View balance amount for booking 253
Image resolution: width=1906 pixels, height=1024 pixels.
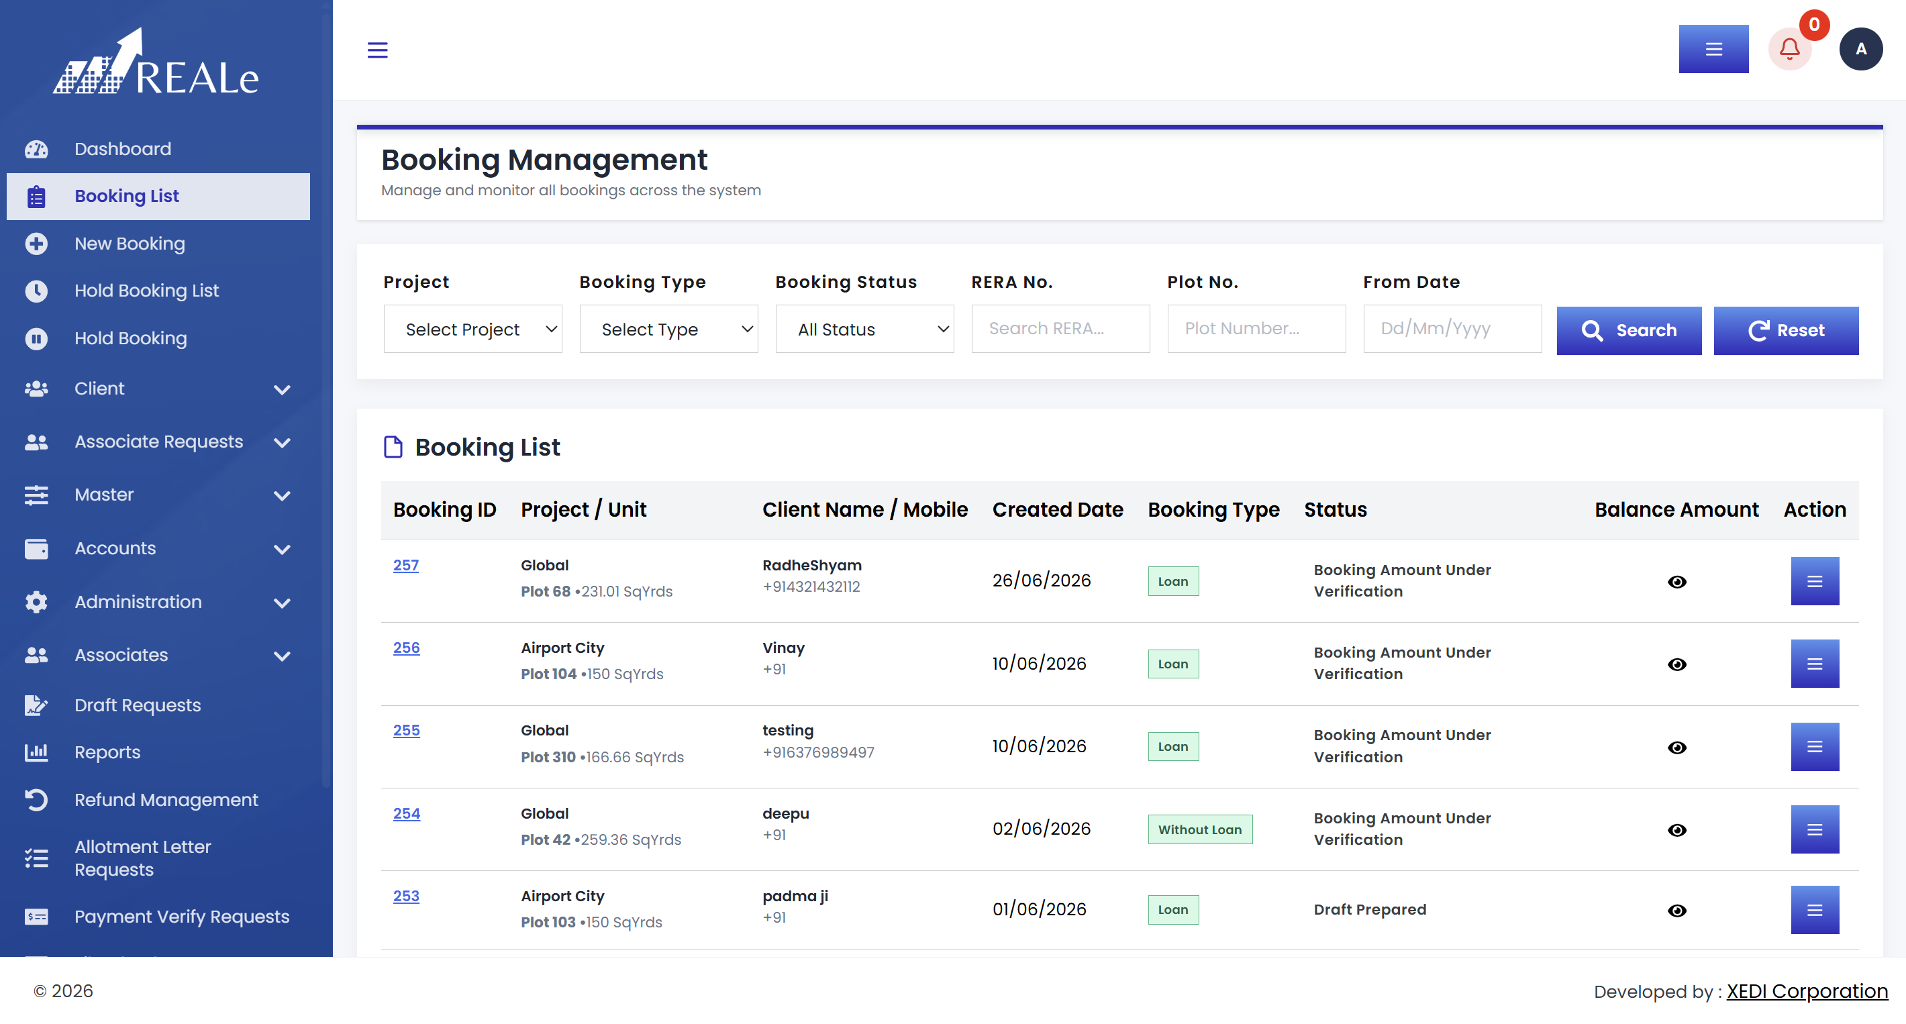coord(1676,911)
